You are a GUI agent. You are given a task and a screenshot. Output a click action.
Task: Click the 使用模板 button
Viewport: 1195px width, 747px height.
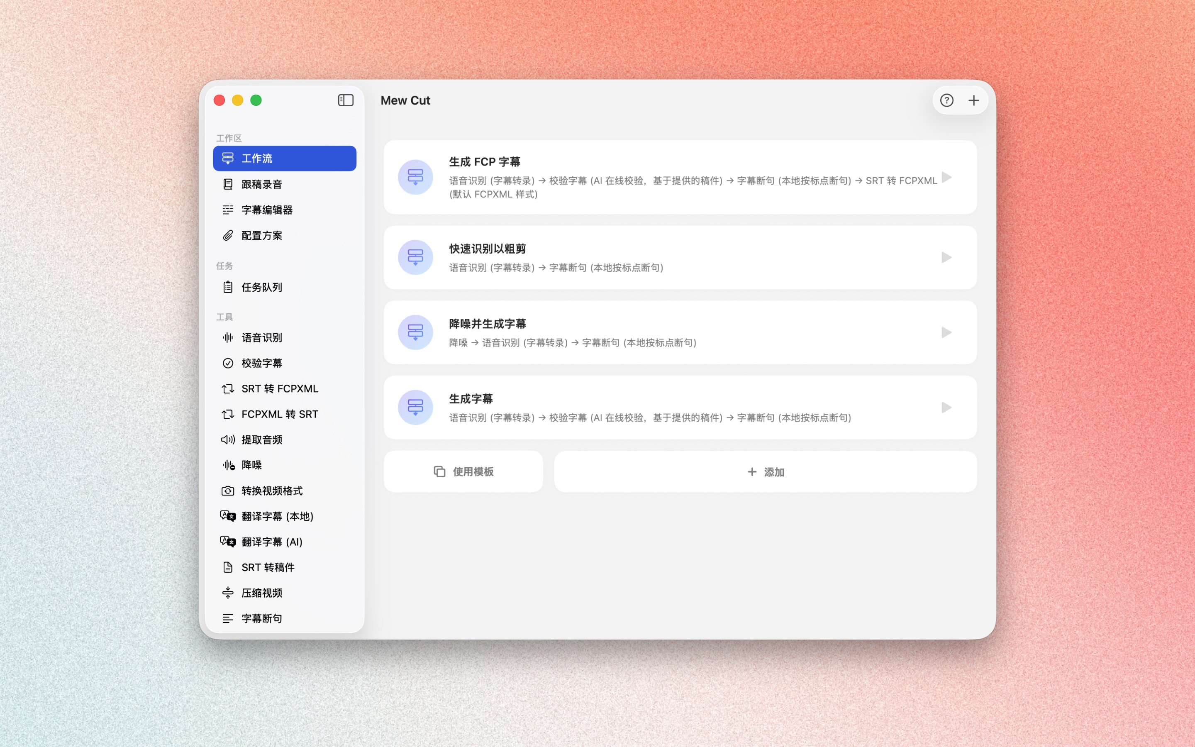point(463,472)
